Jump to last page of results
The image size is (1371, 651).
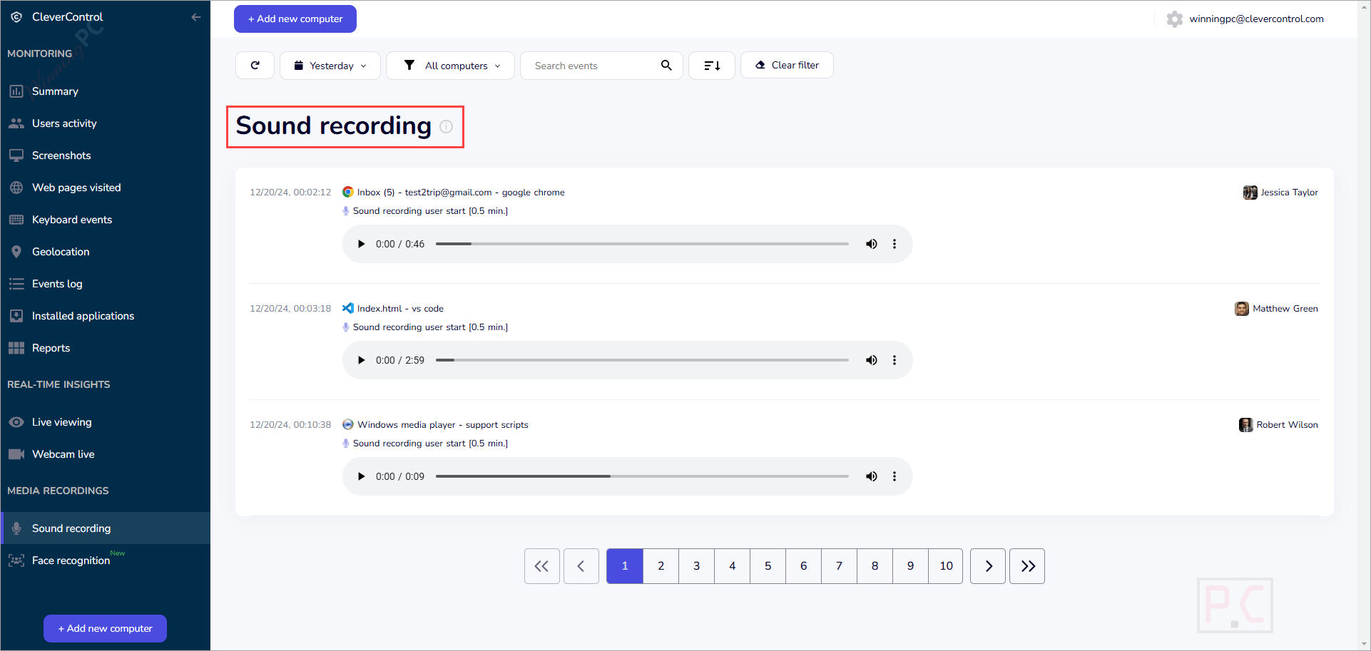1027,566
